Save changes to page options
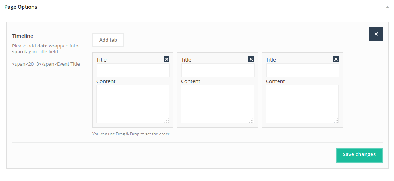This screenshot has width=394, height=181. tap(359, 155)
